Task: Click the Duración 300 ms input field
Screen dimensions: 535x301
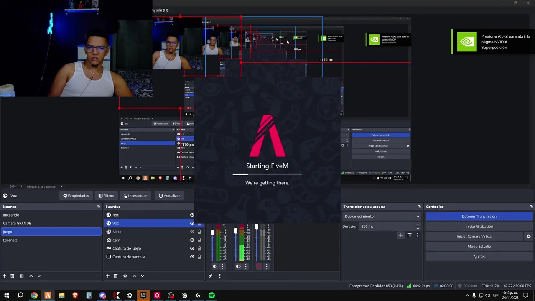Action: click(x=387, y=227)
